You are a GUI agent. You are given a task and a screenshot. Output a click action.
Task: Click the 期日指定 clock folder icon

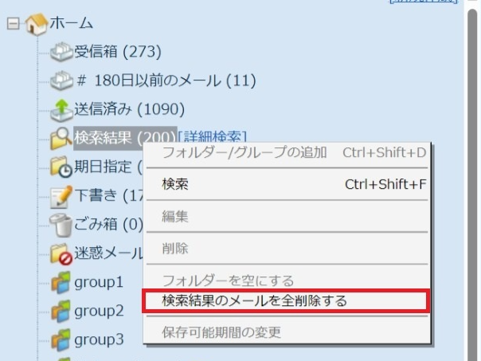(x=61, y=167)
